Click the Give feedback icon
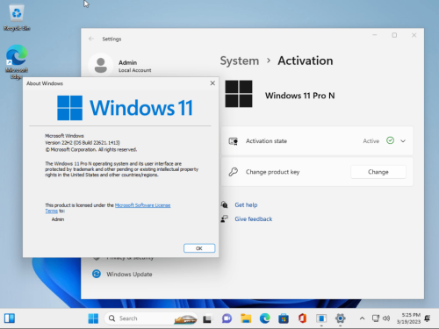Viewport: 439px width, 329px height. [224, 218]
